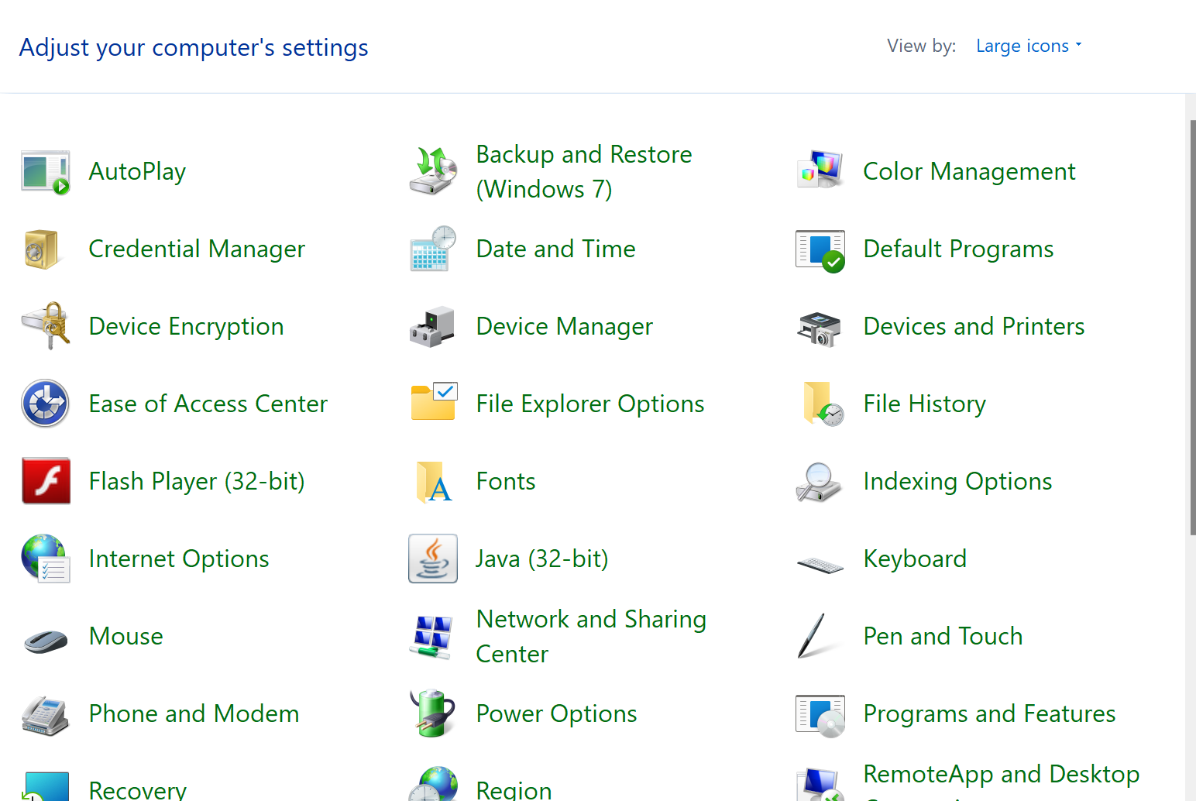Open the Credential Manager link
The height and width of the screenshot is (801, 1196).
click(197, 249)
